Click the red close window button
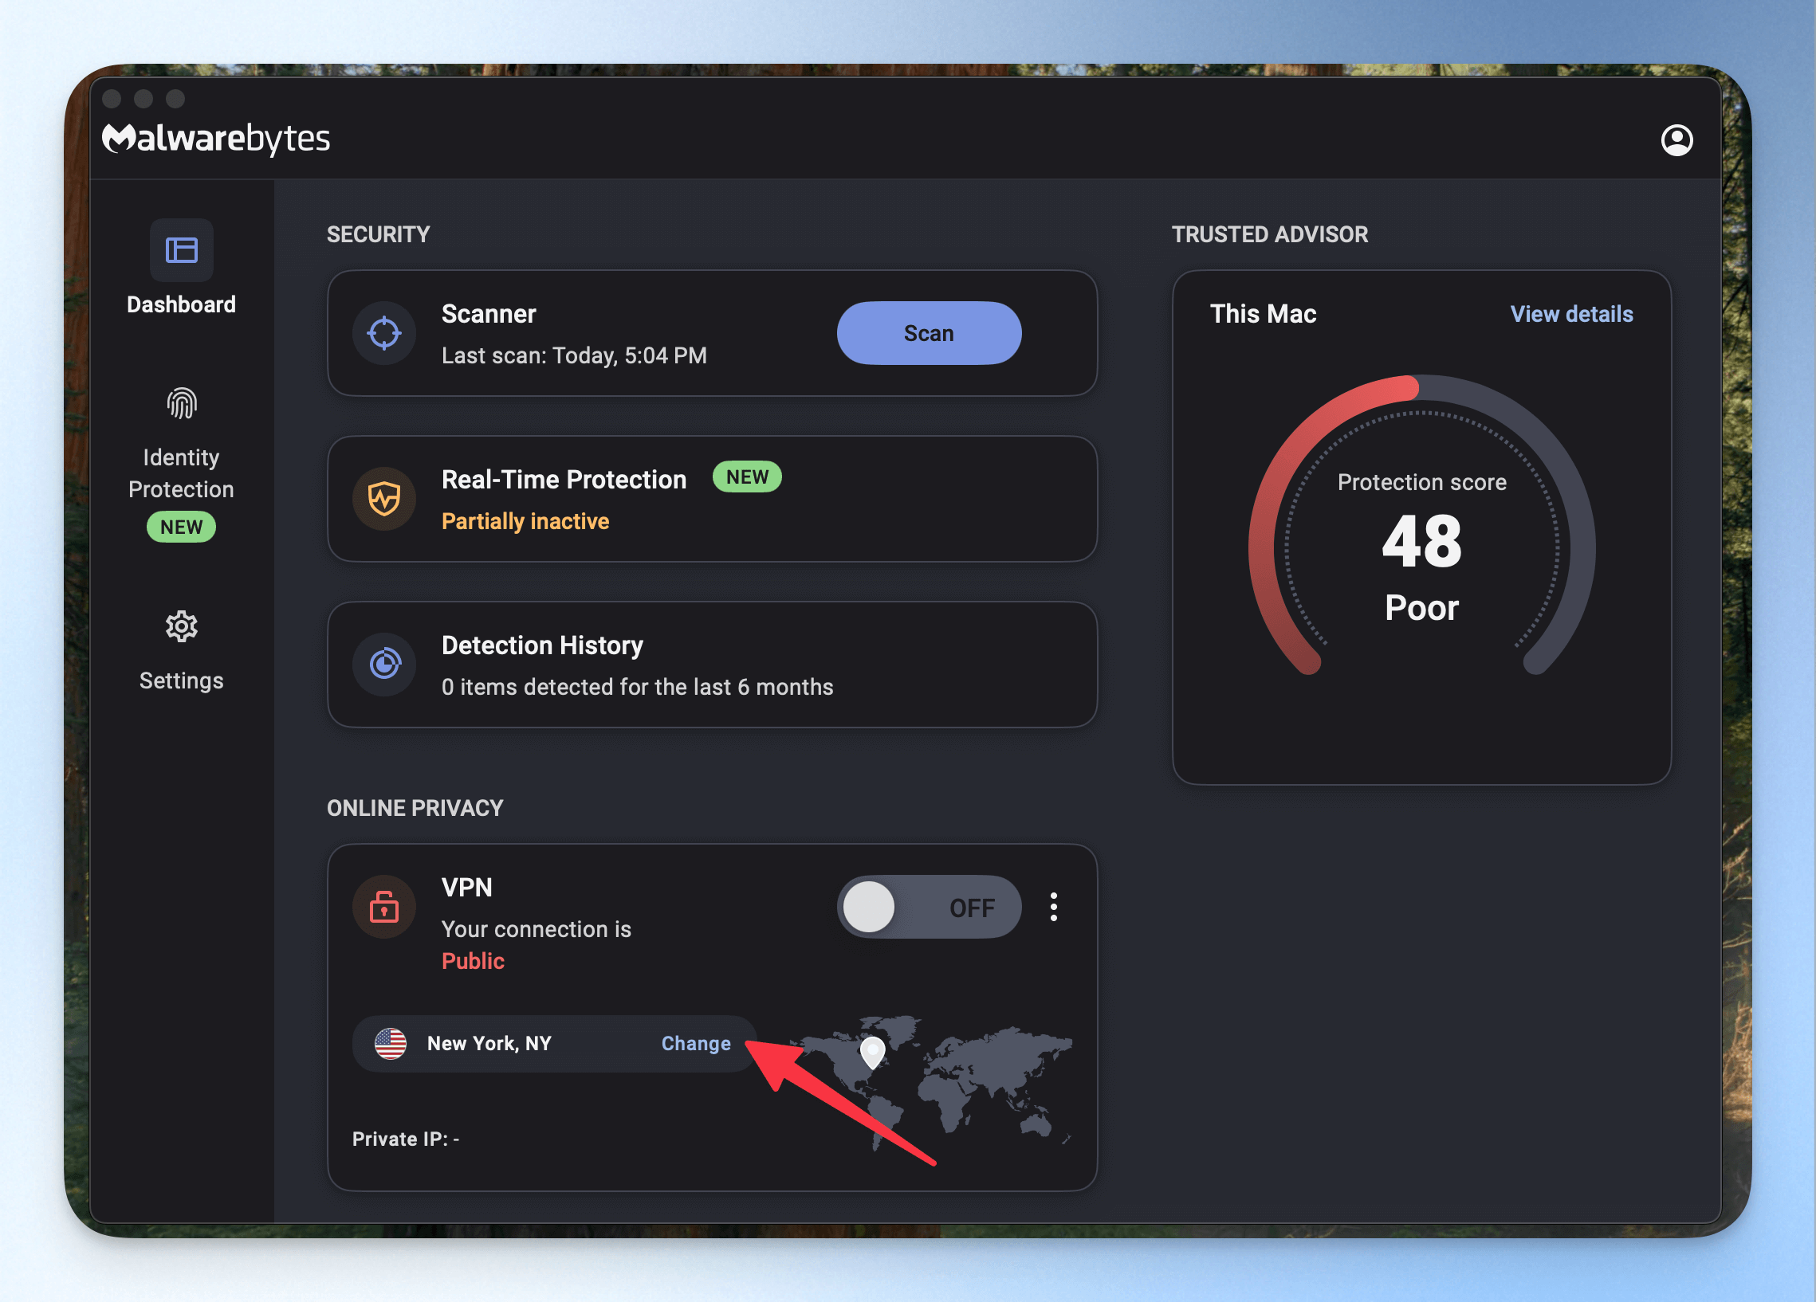This screenshot has height=1302, width=1816. pos(112,99)
